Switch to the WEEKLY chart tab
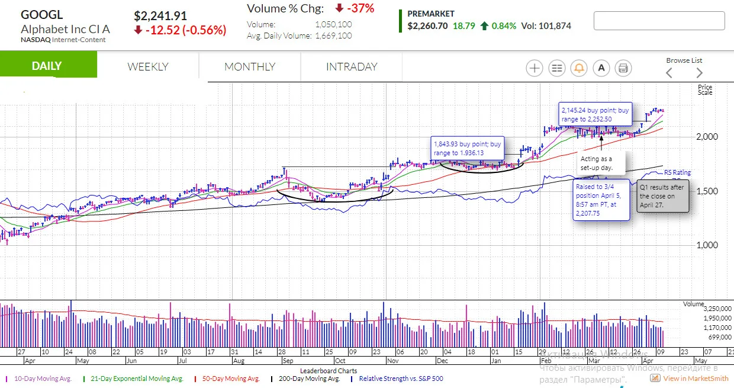Viewport: 734px width, 388px height. click(x=148, y=67)
